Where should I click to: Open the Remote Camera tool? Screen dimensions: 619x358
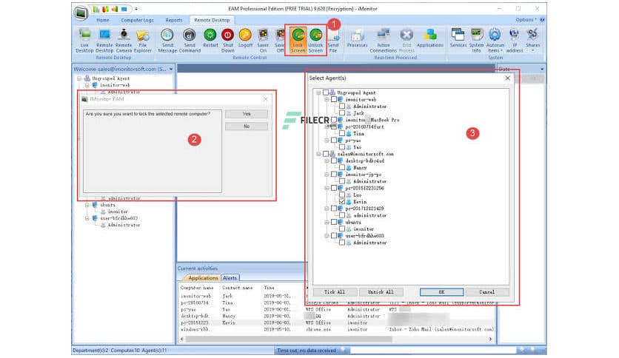pos(124,41)
